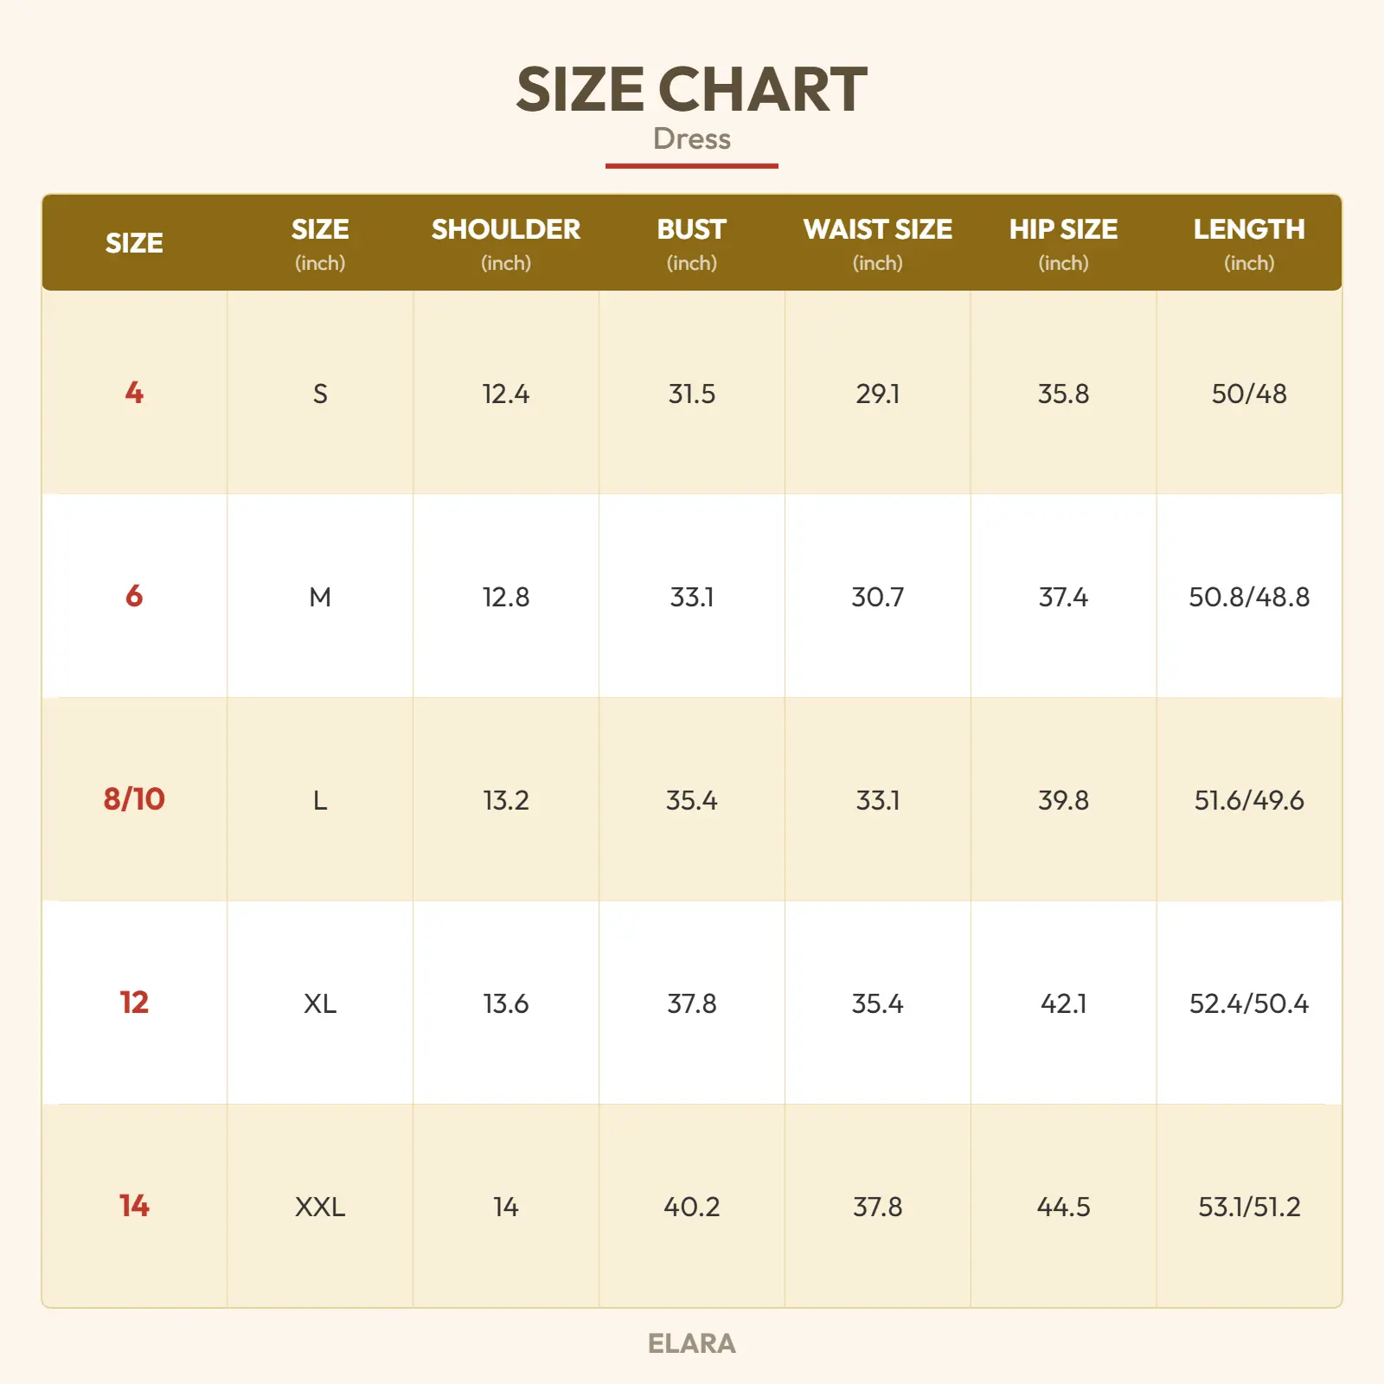1384x1384 pixels.
Task: Select hip value 42.1
Action: coord(1063,1003)
